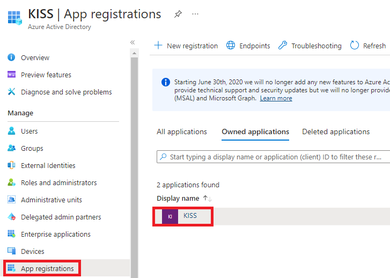
Task: Click the Troubleshooting wrench icon
Action: [x=283, y=45]
